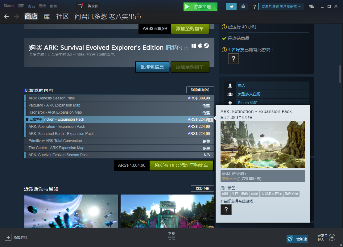The height and width of the screenshot is (247, 343).
Task: Click the Steam platform icon
Action: pyautogui.click(x=206, y=46)
